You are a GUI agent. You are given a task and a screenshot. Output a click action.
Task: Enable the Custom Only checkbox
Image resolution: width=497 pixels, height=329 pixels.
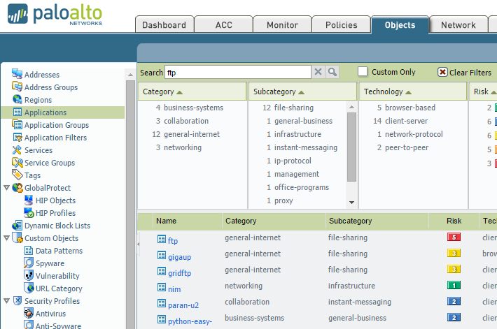pyautogui.click(x=363, y=71)
